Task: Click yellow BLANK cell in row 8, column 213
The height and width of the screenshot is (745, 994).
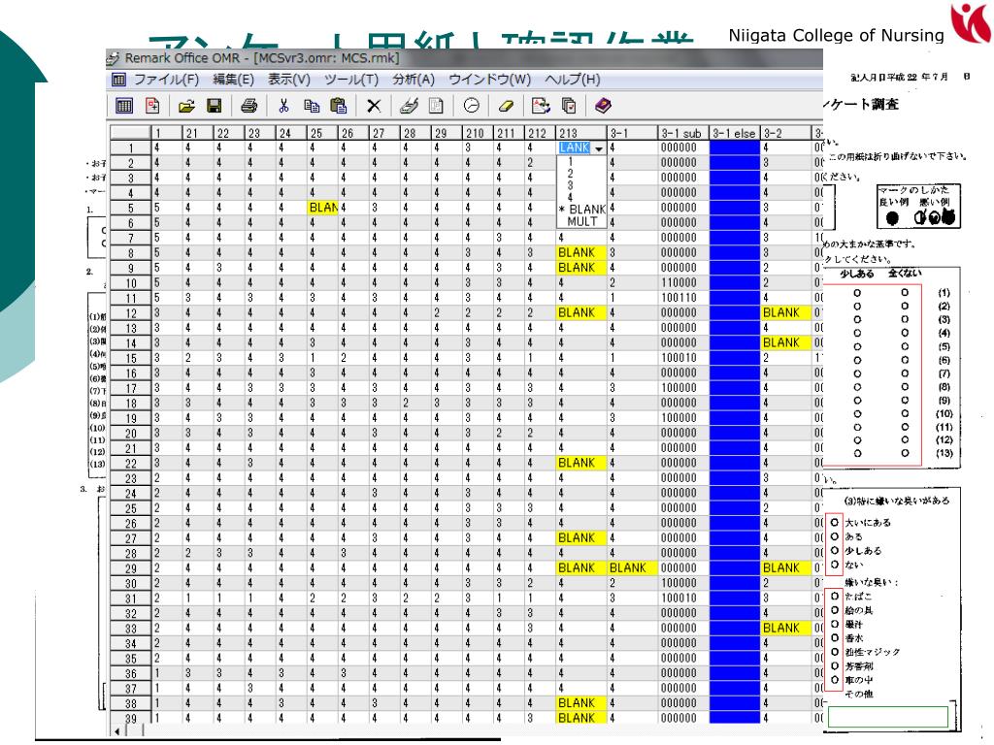Action: [581, 253]
